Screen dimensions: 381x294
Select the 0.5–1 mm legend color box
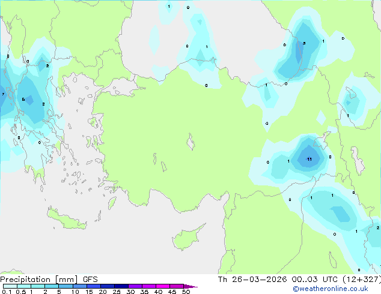(24, 286)
